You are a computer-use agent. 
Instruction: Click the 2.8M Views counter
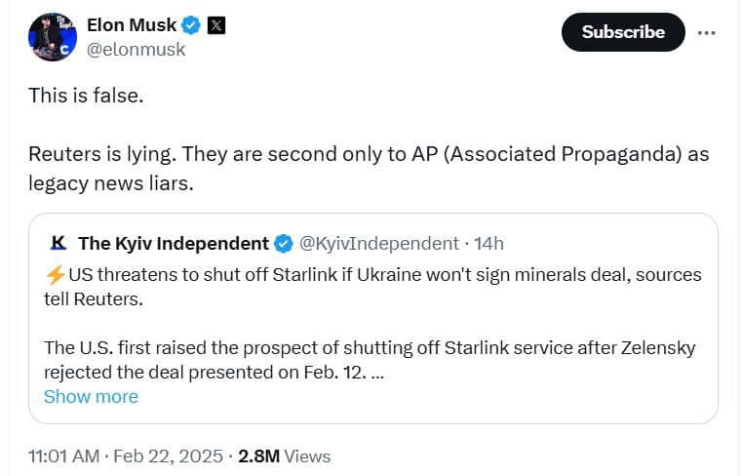(x=284, y=456)
